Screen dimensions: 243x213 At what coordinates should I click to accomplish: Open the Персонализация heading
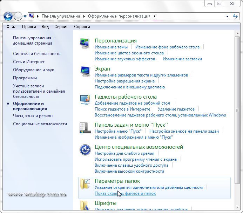coord(116,41)
